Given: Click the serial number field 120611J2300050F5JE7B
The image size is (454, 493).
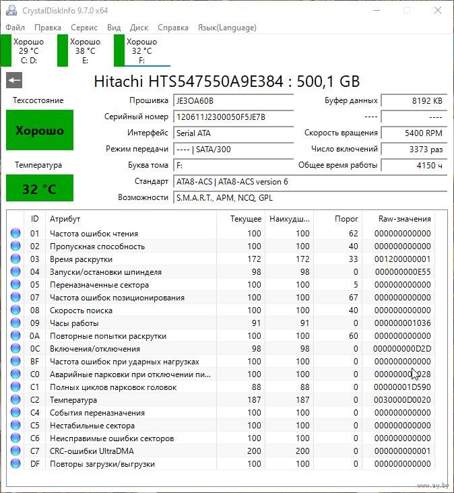Looking at the screenshot, I should (233, 117).
